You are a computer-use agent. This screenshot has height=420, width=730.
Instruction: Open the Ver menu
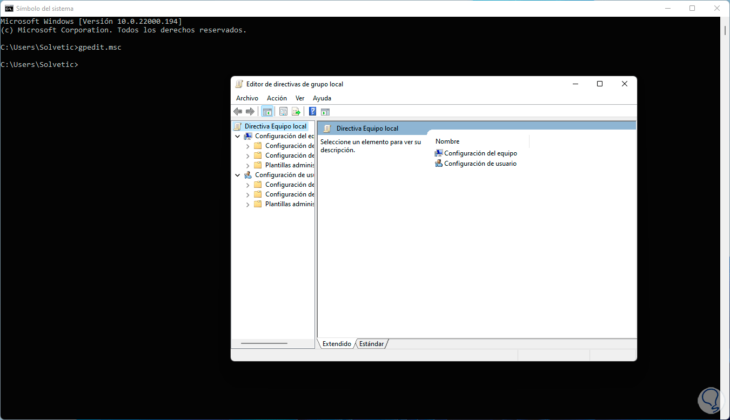[300, 98]
